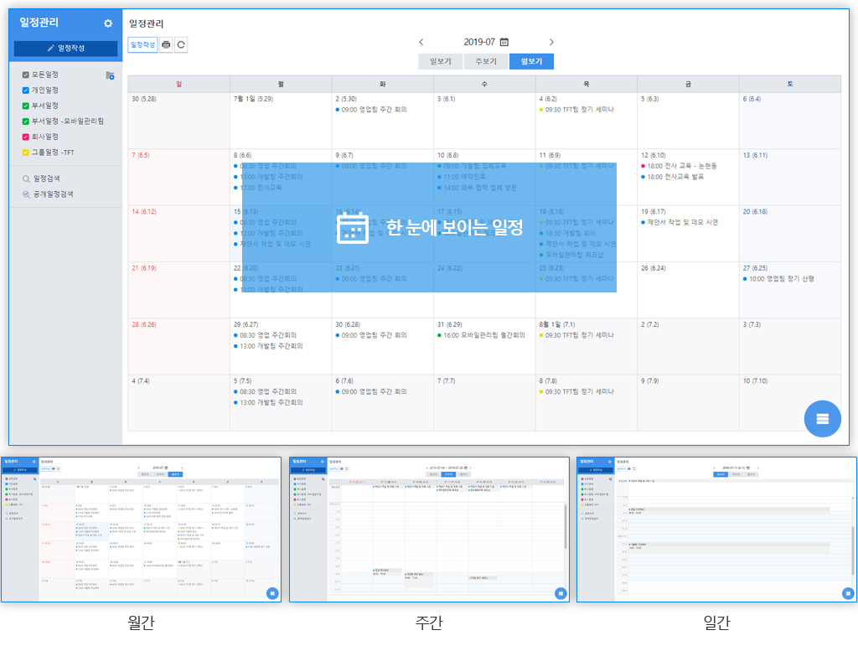The height and width of the screenshot is (646, 858).
Task: Click the print icon in the toolbar
Action: pos(166,45)
